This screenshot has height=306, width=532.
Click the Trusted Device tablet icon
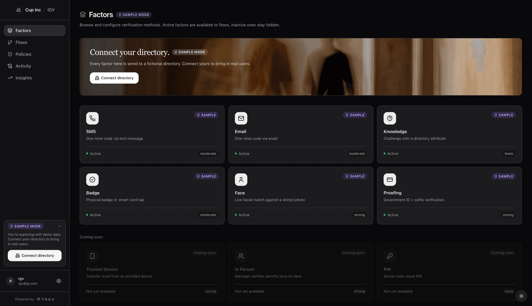[x=92, y=256]
